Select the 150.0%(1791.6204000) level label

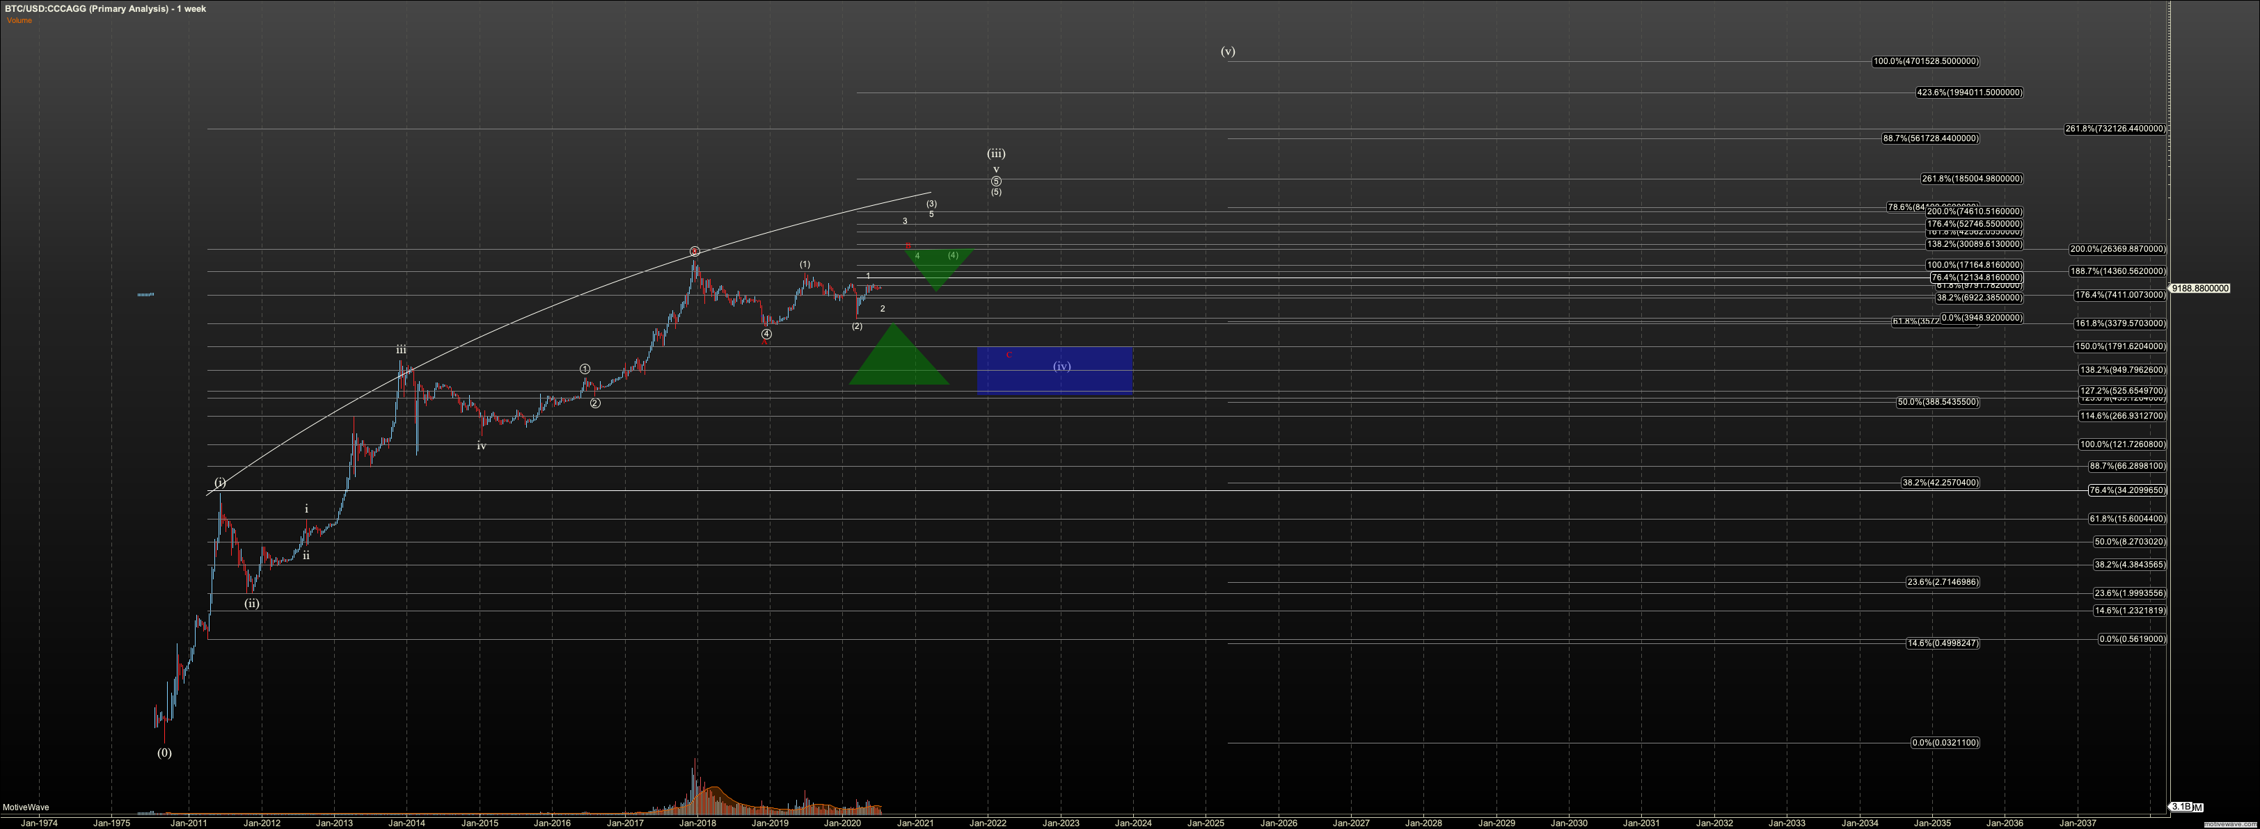[2121, 346]
